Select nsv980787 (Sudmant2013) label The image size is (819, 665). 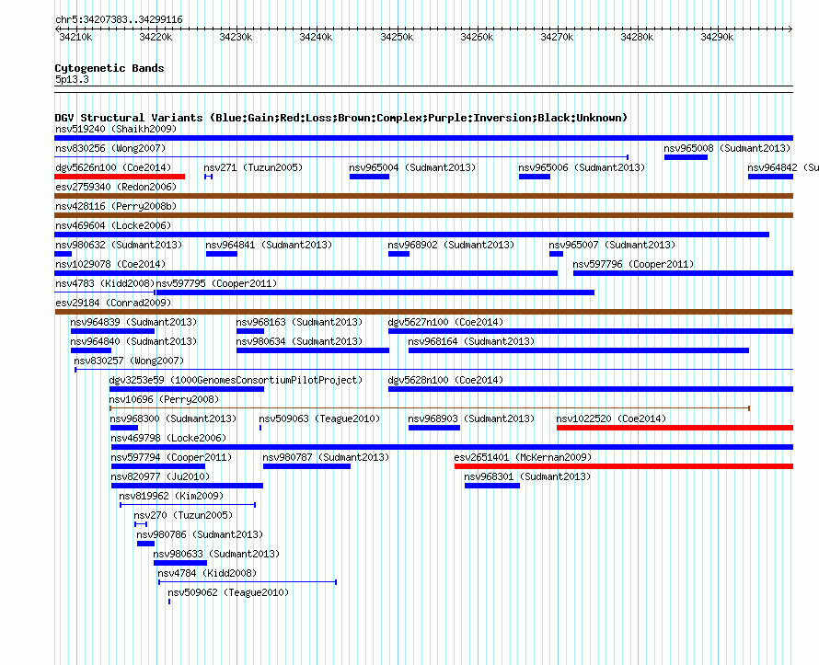point(326,457)
